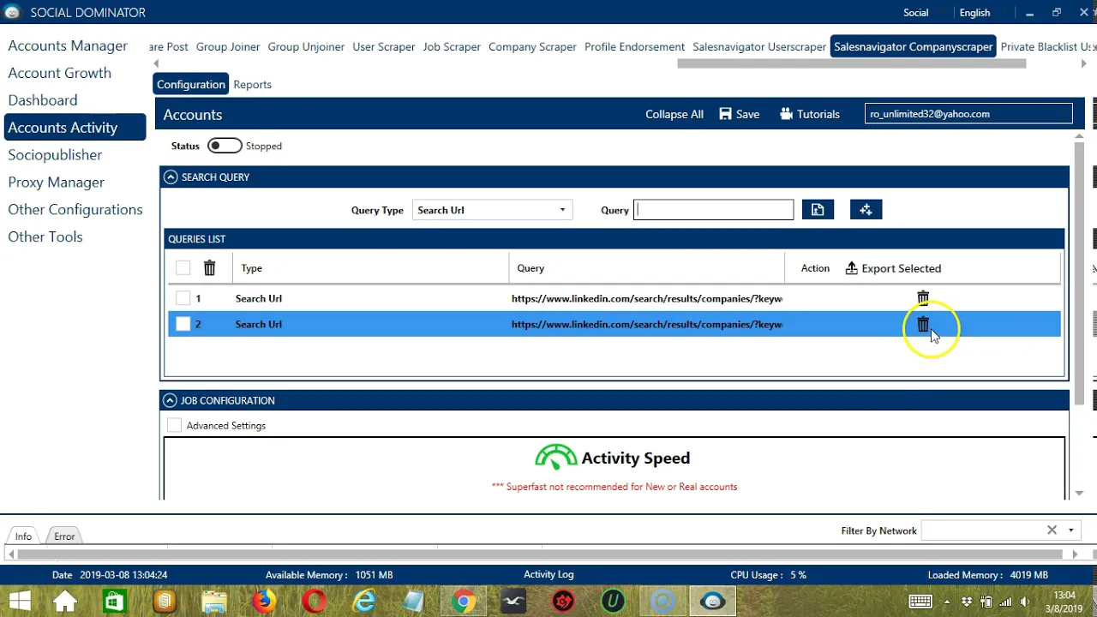Delete query row 2 with its trash icon

click(x=923, y=324)
